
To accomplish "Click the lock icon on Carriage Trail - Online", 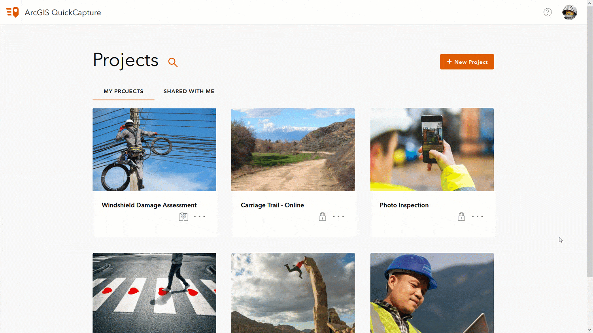I will (x=322, y=216).
